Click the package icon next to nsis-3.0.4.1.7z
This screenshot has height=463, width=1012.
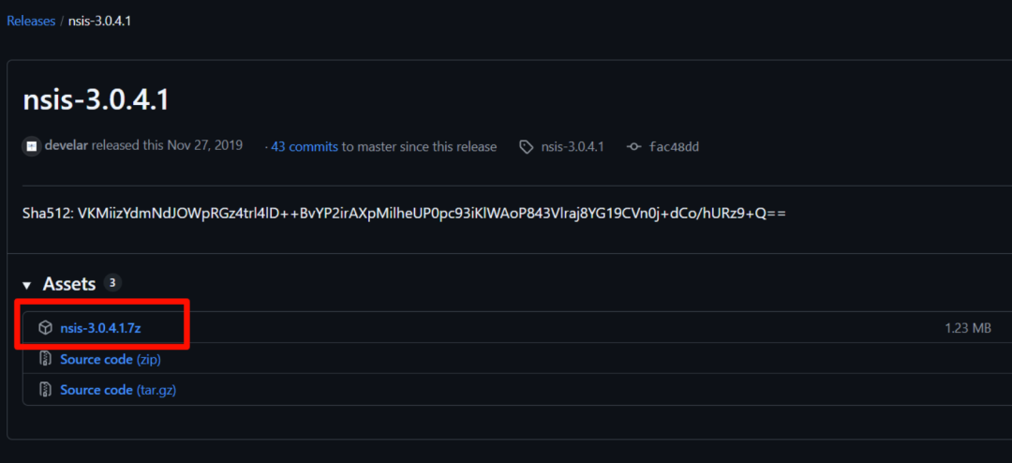[x=45, y=328]
